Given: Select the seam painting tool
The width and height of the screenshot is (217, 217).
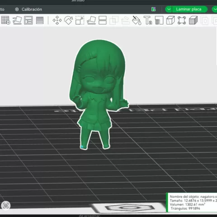Looking at the screenshot, I should point(159,20).
